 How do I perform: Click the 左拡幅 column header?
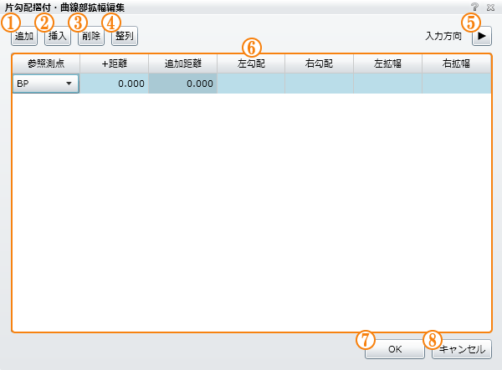[387, 64]
